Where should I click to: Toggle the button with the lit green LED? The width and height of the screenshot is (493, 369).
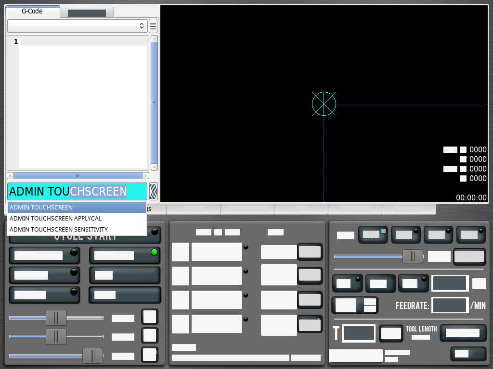click(x=124, y=256)
